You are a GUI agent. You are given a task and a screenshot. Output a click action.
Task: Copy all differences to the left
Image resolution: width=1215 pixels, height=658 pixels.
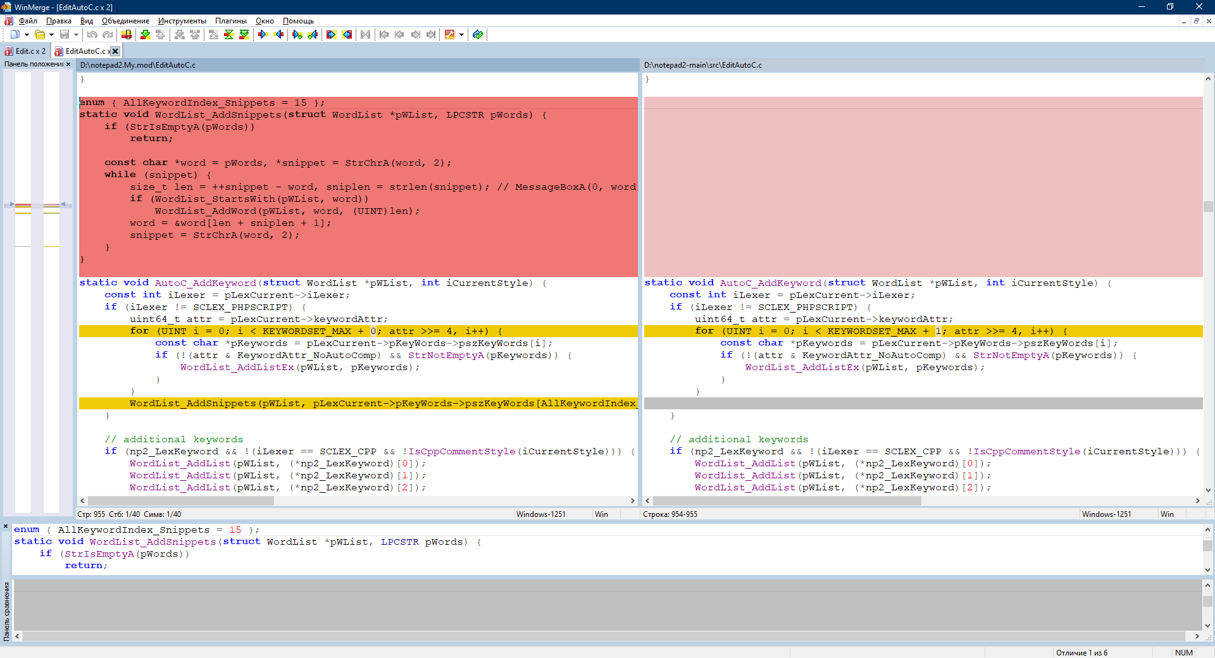(x=347, y=35)
